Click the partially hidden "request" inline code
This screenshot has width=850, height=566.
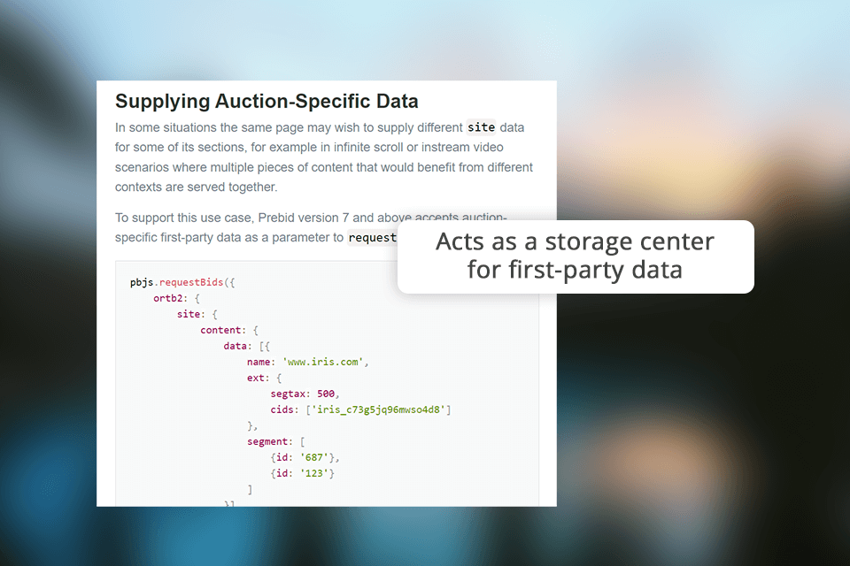click(371, 237)
